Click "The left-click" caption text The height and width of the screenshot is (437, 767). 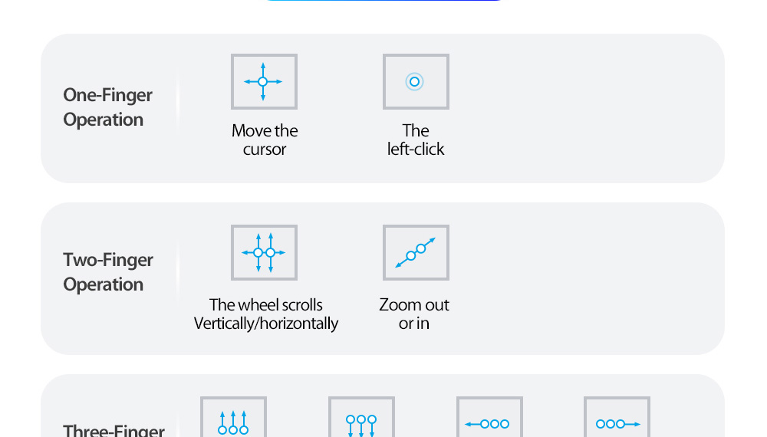(416, 140)
